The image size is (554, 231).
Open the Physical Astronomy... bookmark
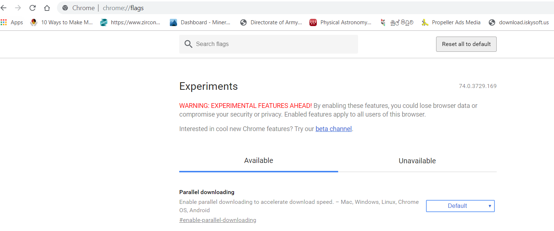point(340,22)
